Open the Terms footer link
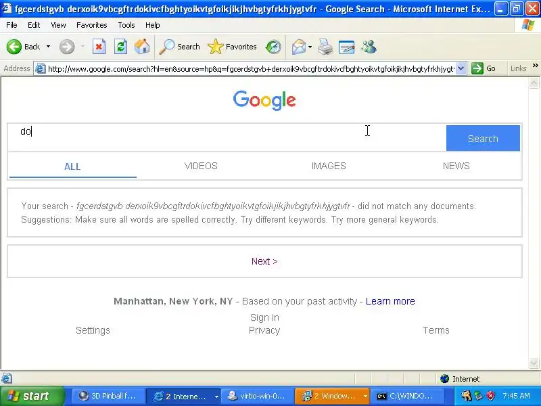This screenshot has height=406, width=541. (436, 330)
